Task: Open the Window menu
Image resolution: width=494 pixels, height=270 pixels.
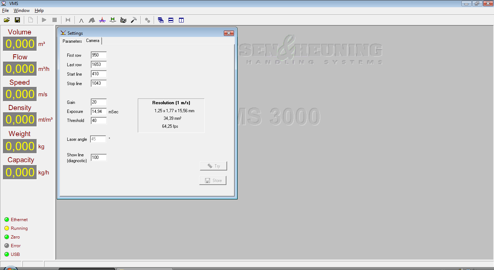Action: [22, 10]
